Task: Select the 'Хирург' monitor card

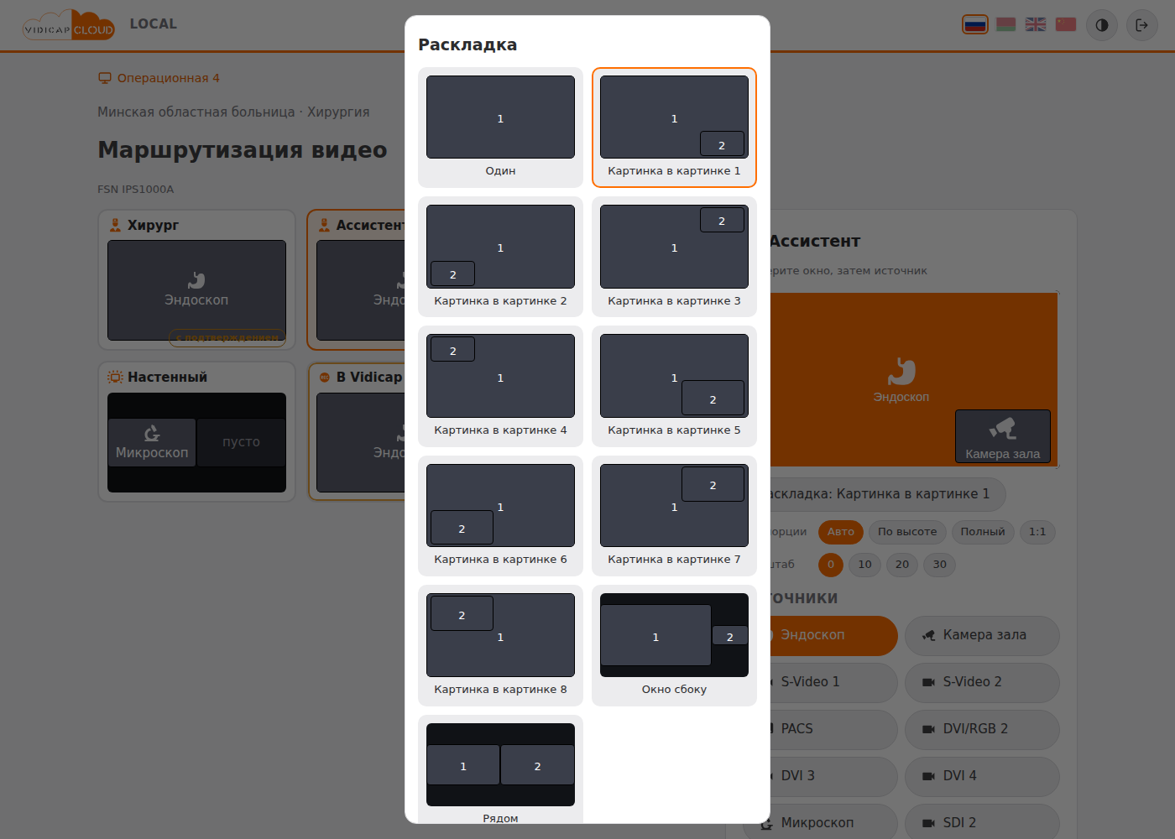Action: pos(196,279)
